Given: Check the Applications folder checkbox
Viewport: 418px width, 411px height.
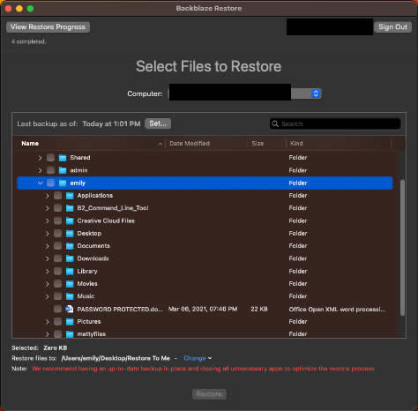Looking at the screenshot, I should coord(58,196).
